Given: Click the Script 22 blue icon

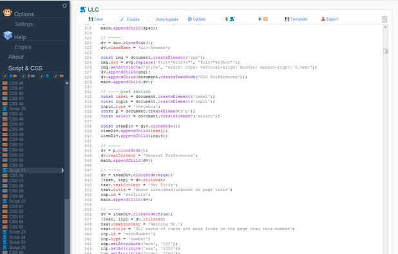Looking at the screenshot, I should 5,201.
